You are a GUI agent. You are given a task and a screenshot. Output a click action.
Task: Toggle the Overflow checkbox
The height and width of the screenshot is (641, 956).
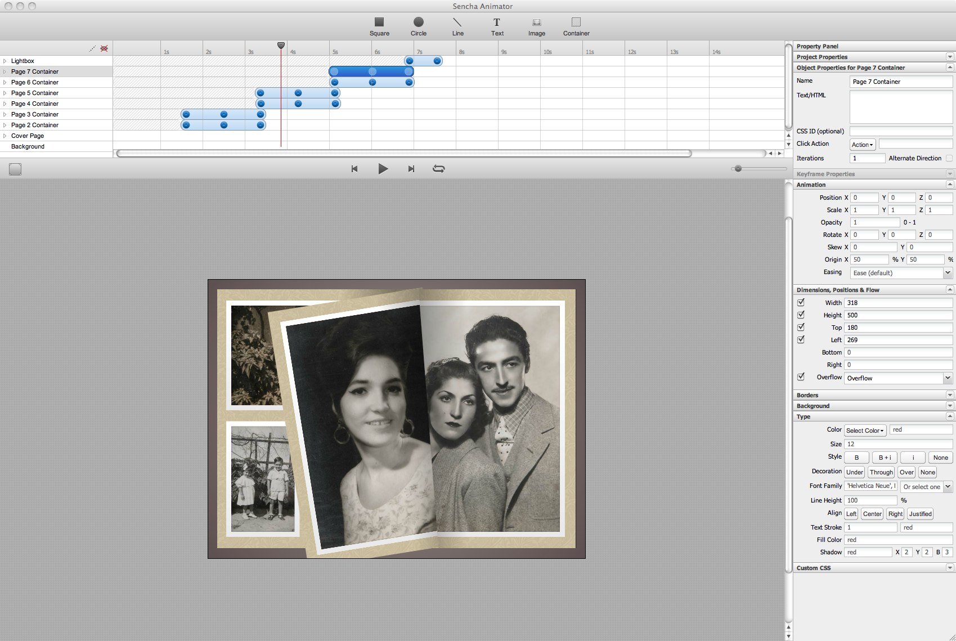[801, 377]
